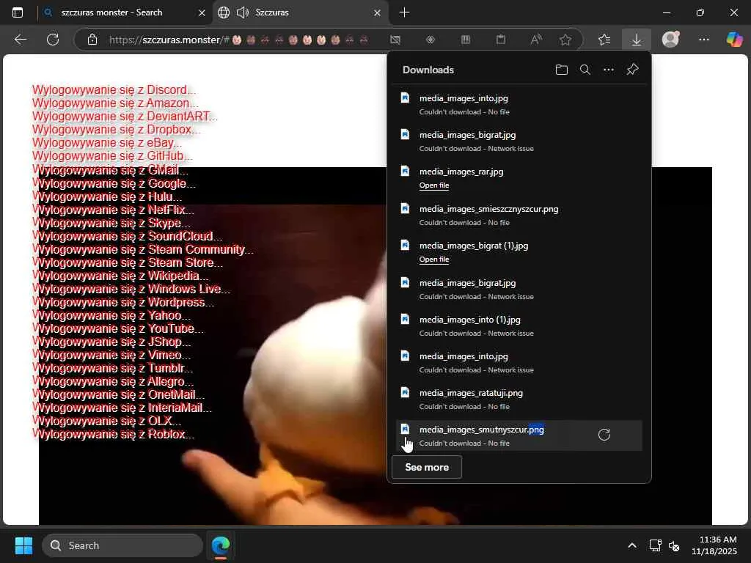Click the column-layout icon in the address bar
751x563 pixels.
pyautogui.click(x=466, y=40)
